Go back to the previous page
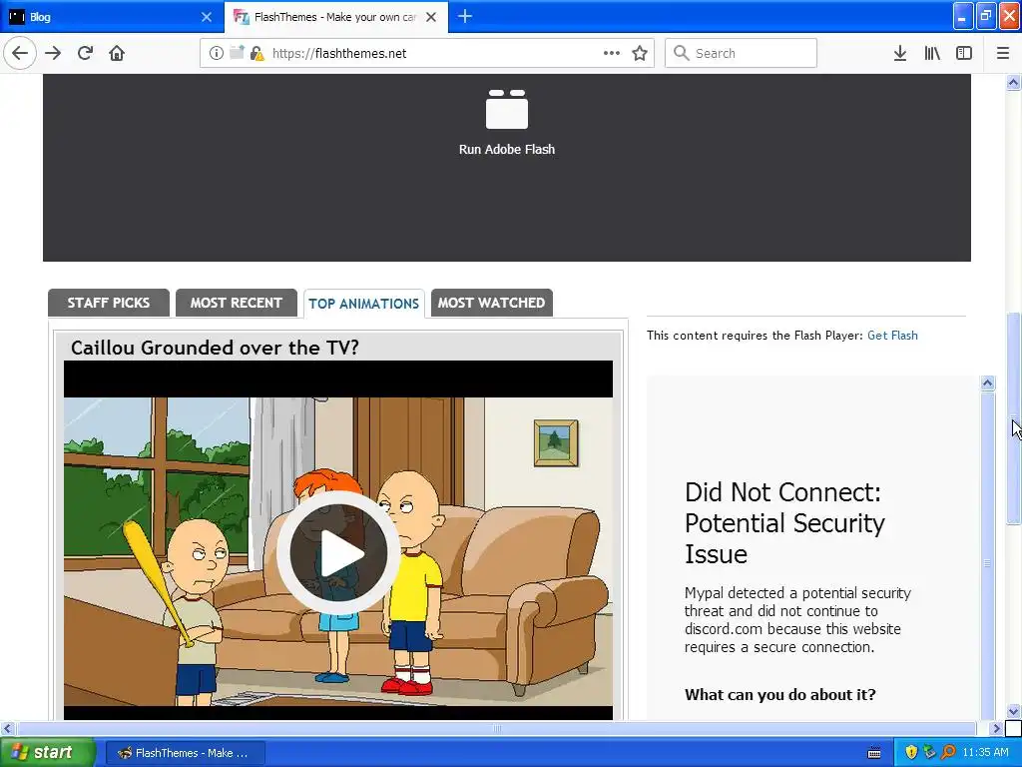 20,53
